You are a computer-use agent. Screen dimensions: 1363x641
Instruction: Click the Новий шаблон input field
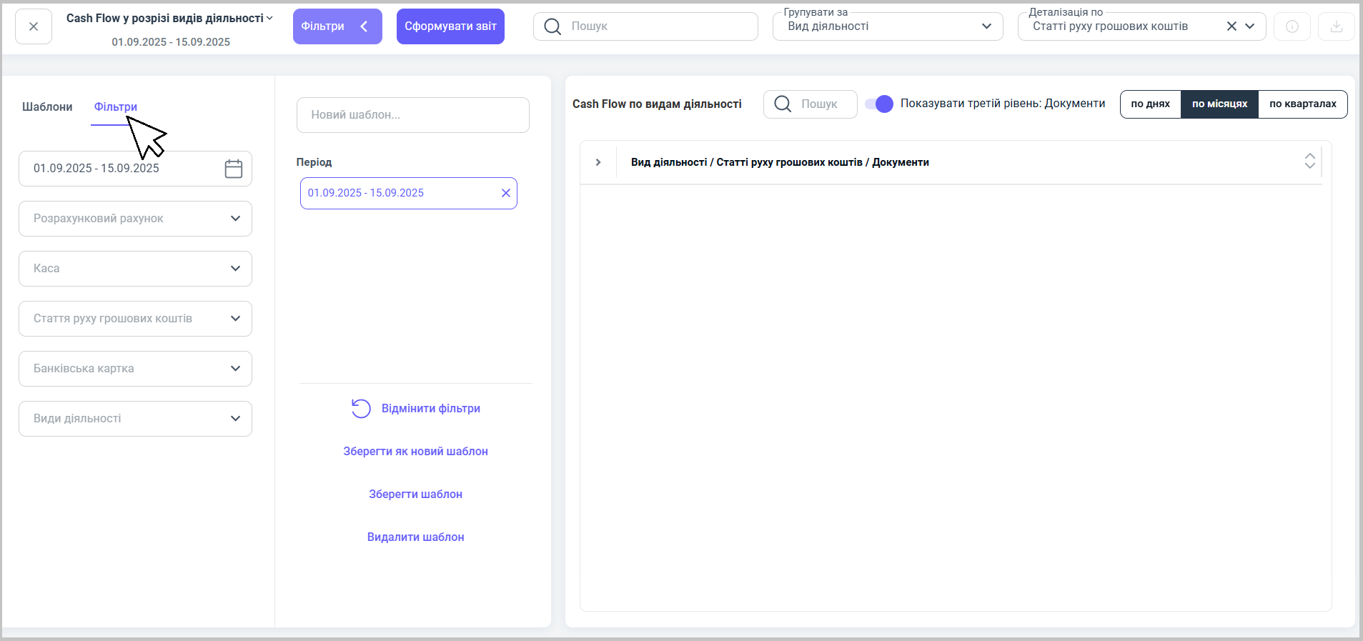(x=412, y=115)
